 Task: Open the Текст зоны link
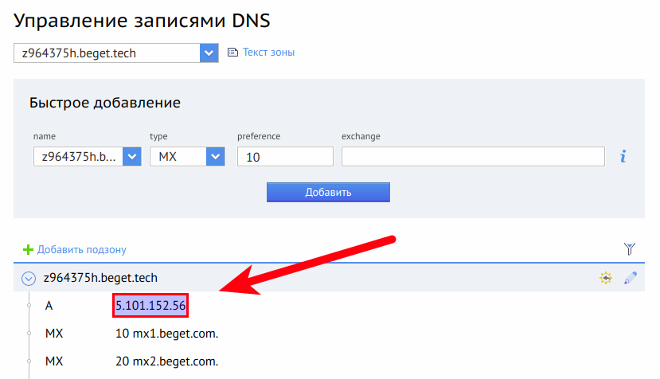tap(268, 53)
